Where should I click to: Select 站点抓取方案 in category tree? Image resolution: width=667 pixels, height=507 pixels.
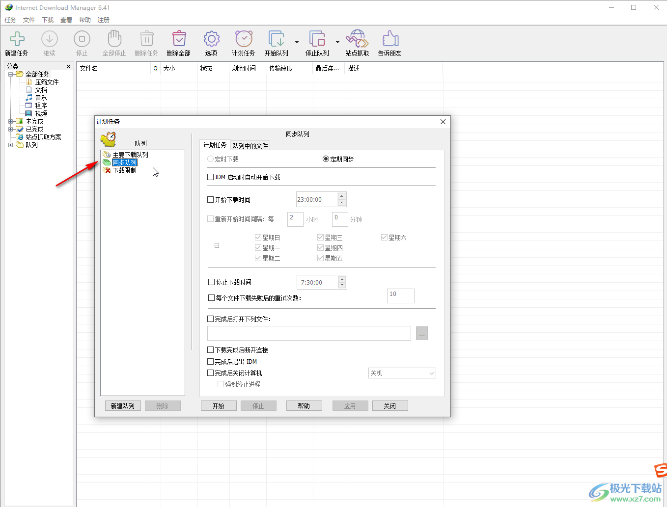click(x=43, y=137)
